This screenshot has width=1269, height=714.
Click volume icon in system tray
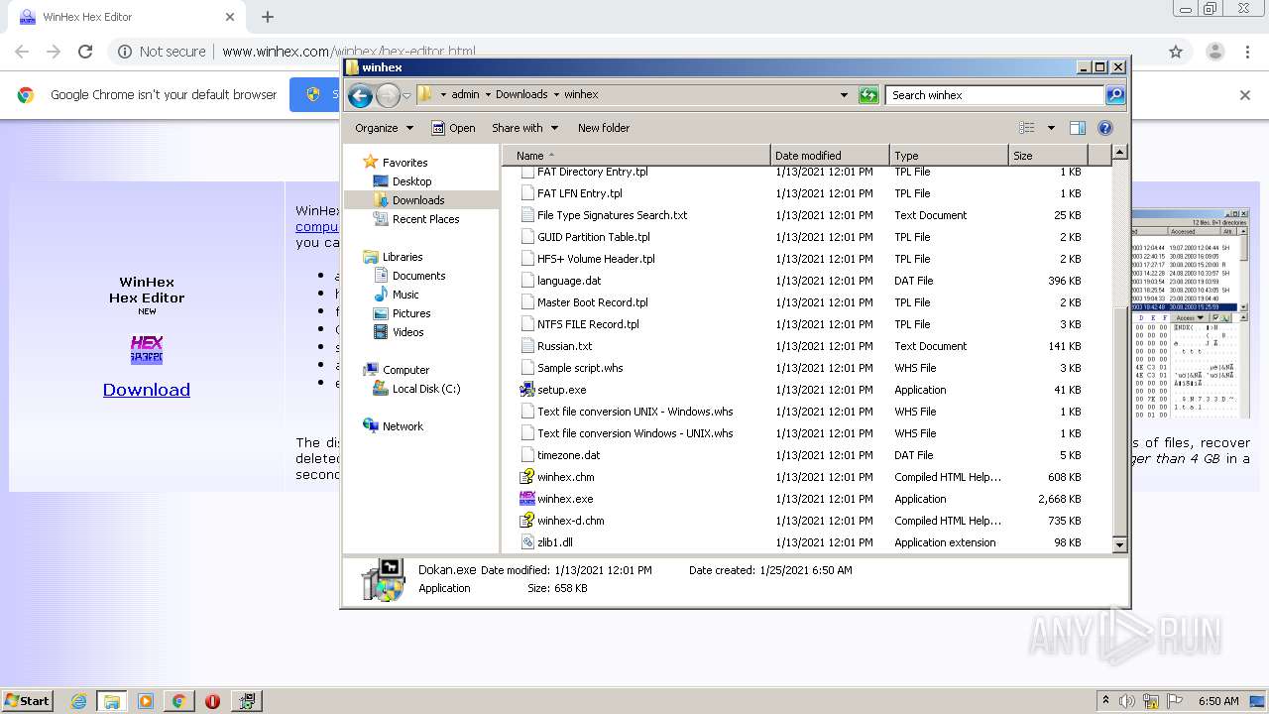tap(1129, 701)
